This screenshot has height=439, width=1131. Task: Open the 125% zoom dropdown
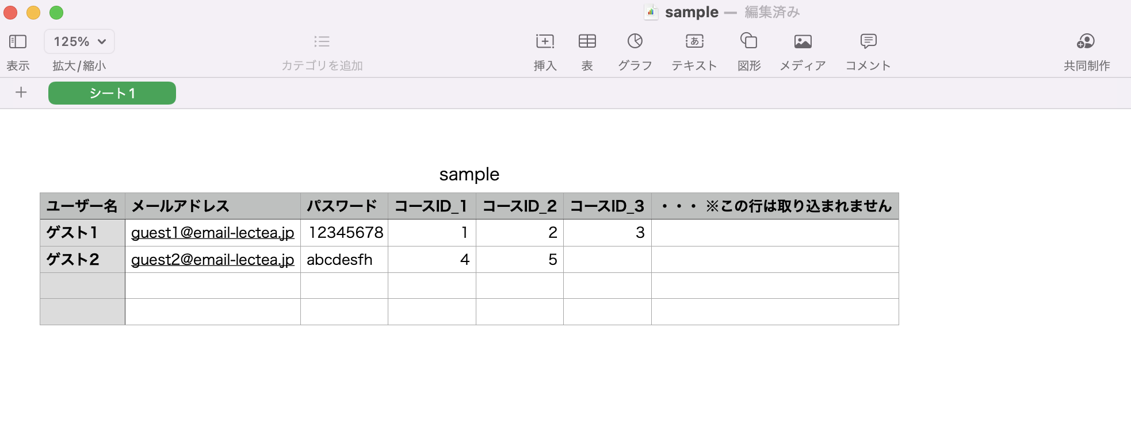tap(79, 41)
